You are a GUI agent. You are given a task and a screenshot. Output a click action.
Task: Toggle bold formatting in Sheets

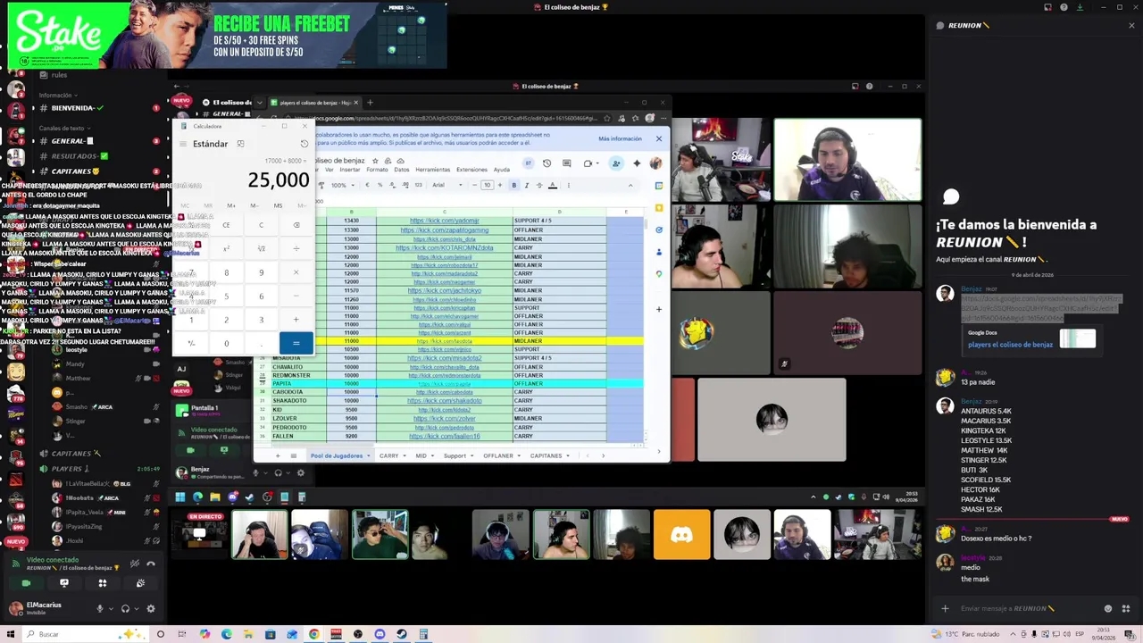click(x=513, y=185)
